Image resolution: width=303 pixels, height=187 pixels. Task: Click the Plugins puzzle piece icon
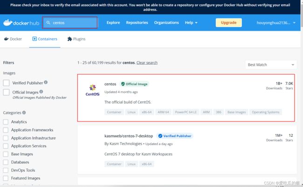pyautogui.click(x=69, y=39)
